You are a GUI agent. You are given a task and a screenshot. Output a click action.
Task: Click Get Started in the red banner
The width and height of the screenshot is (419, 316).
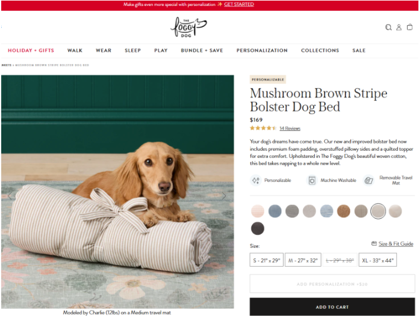coord(239,5)
